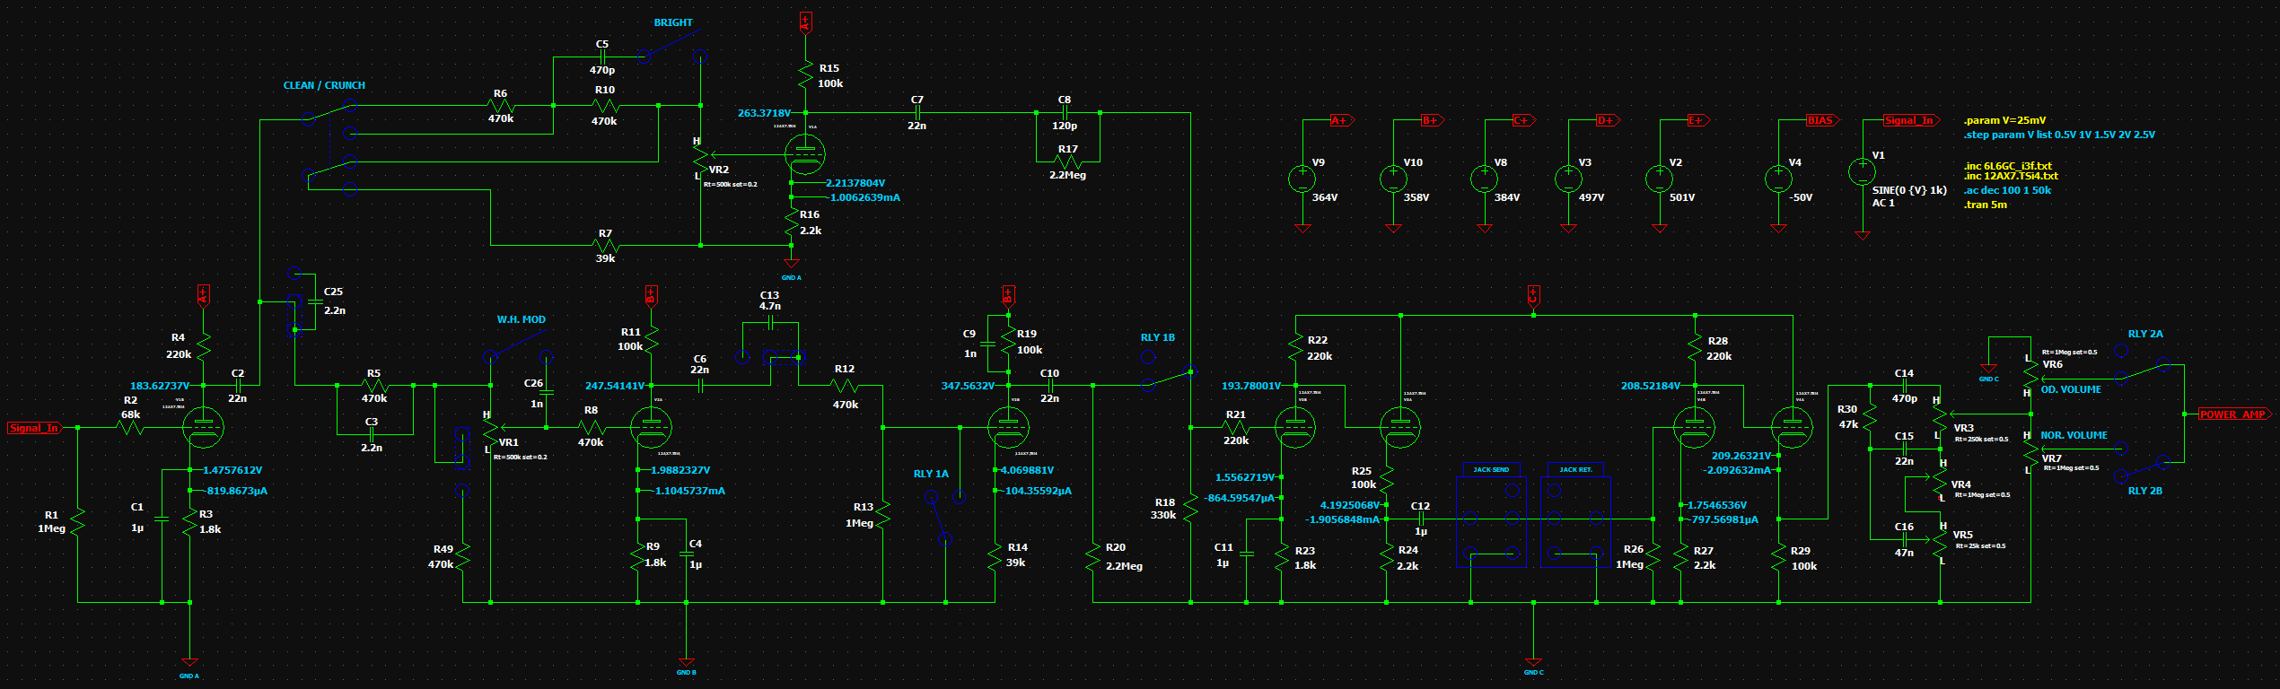The width and height of the screenshot is (2280, 689).
Task: Flip the RLY 1B relay switch
Action: pos(1169,378)
